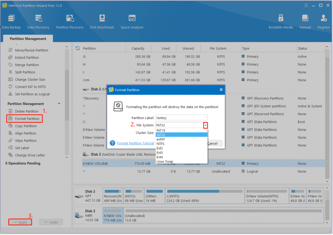The height and width of the screenshot is (235, 333).
Task: Open the Data Backup tool
Action: tap(11, 22)
